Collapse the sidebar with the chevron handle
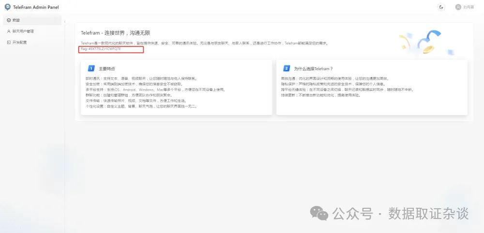484x233 pixels. point(64,22)
